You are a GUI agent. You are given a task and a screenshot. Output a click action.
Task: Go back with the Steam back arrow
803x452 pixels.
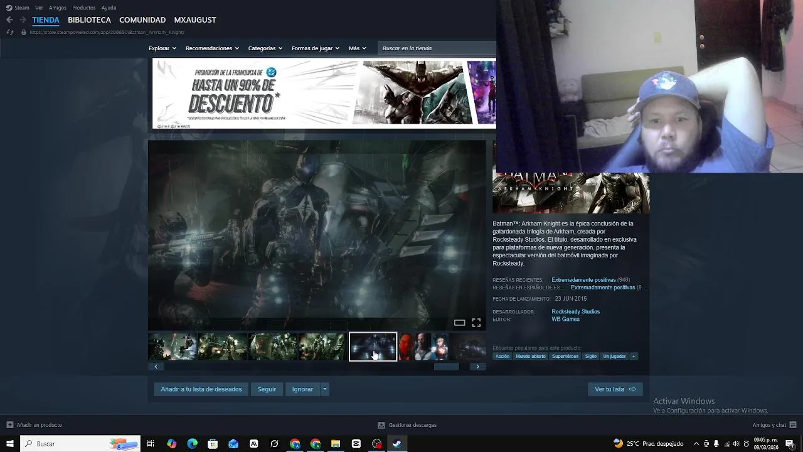tap(9, 20)
